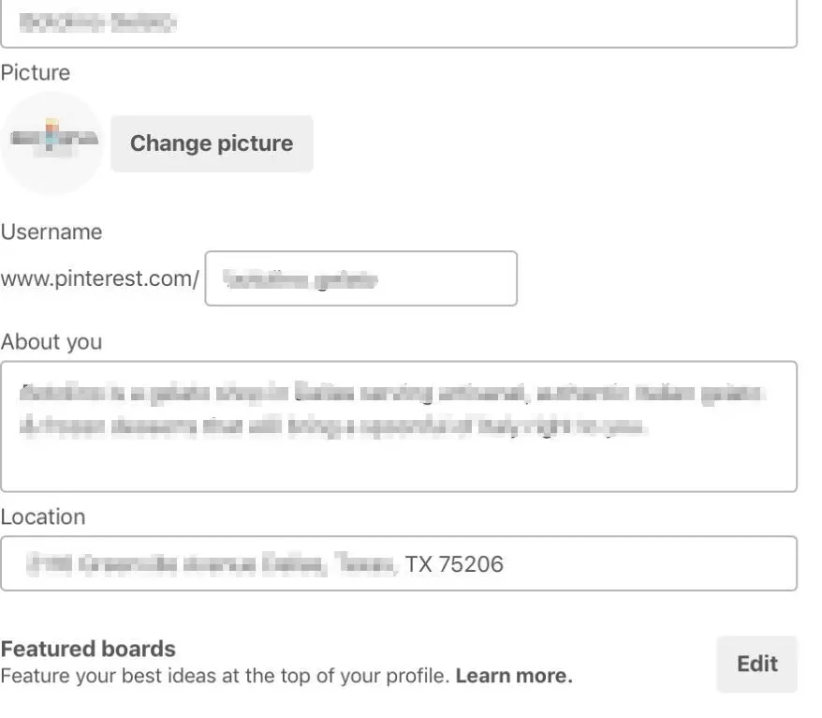Click the Featured boards description text

[225, 676]
